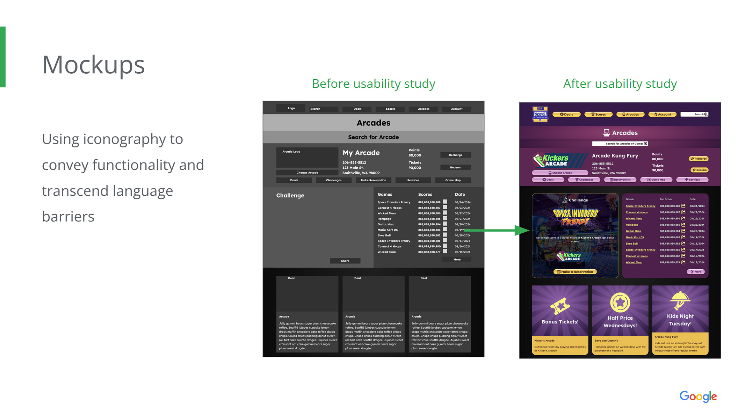The height and width of the screenshot is (415, 738).
Task: Search for Arcades or Games input field
Action: pos(620,144)
